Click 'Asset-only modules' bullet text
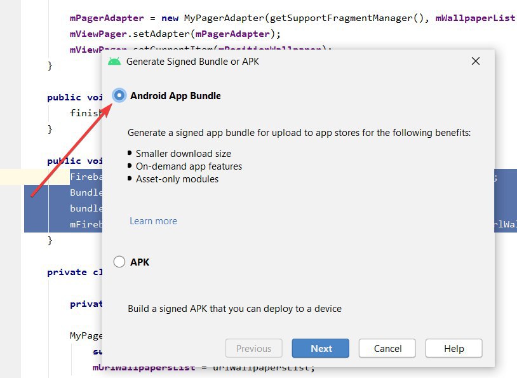This screenshot has height=378, width=517. 177,179
